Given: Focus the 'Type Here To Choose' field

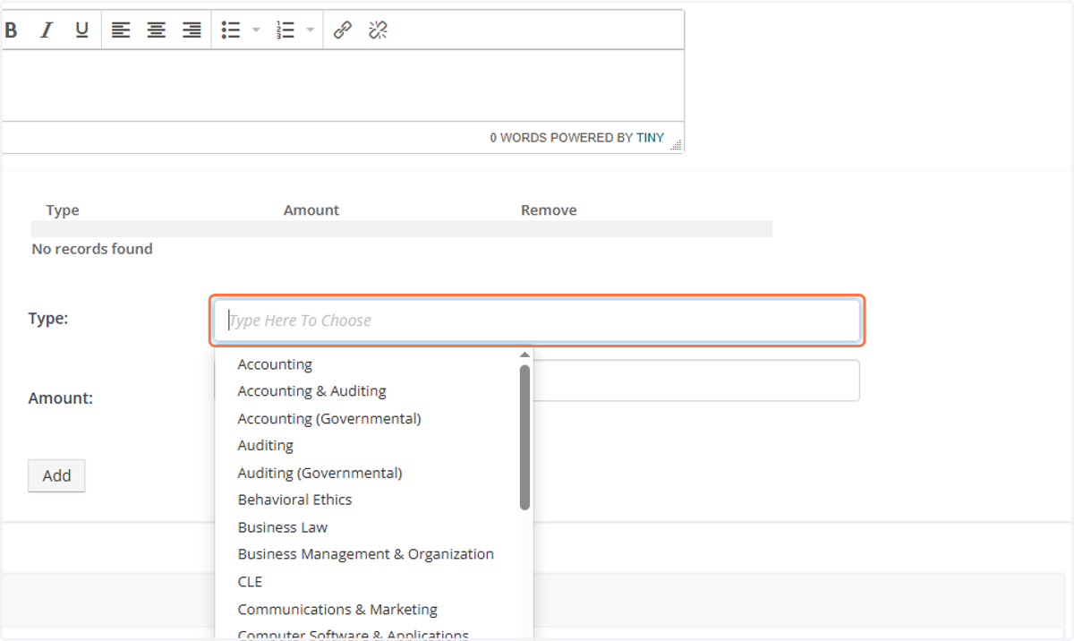Looking at the screenshot, I should click(537, 320).
